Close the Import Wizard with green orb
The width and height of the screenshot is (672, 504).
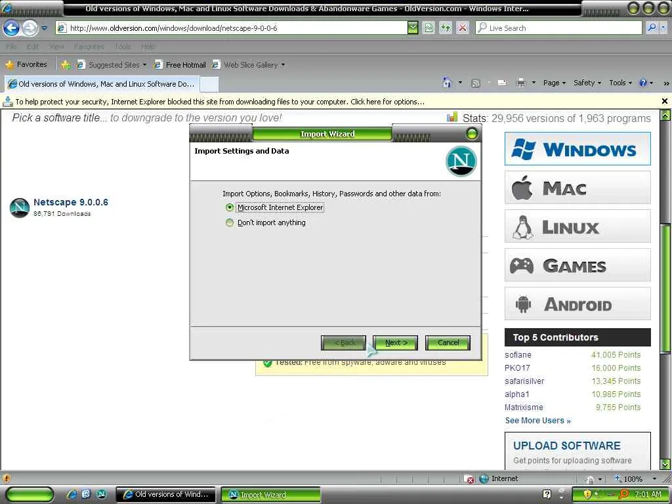(x=471, y=134)
